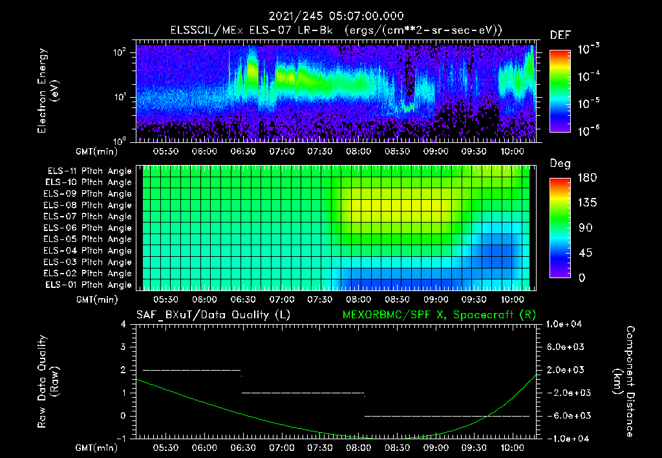This screenshot has height=458, width=662.
Task: Click the green MEXORBMC/SPF X, Spacecraft (R) label
Action: tap(439, 315)
